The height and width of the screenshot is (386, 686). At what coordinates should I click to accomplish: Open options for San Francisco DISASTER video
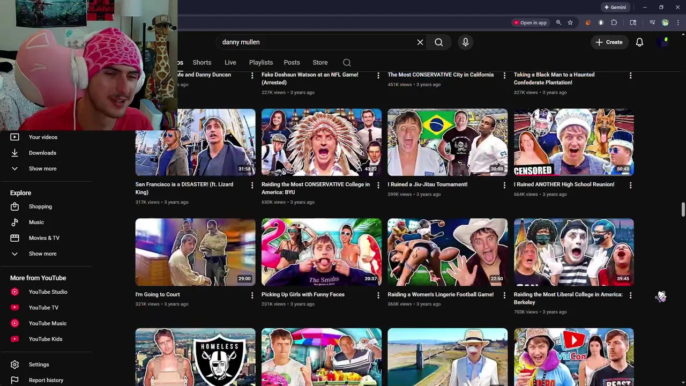pyautogui.click(x=252, y=185)
